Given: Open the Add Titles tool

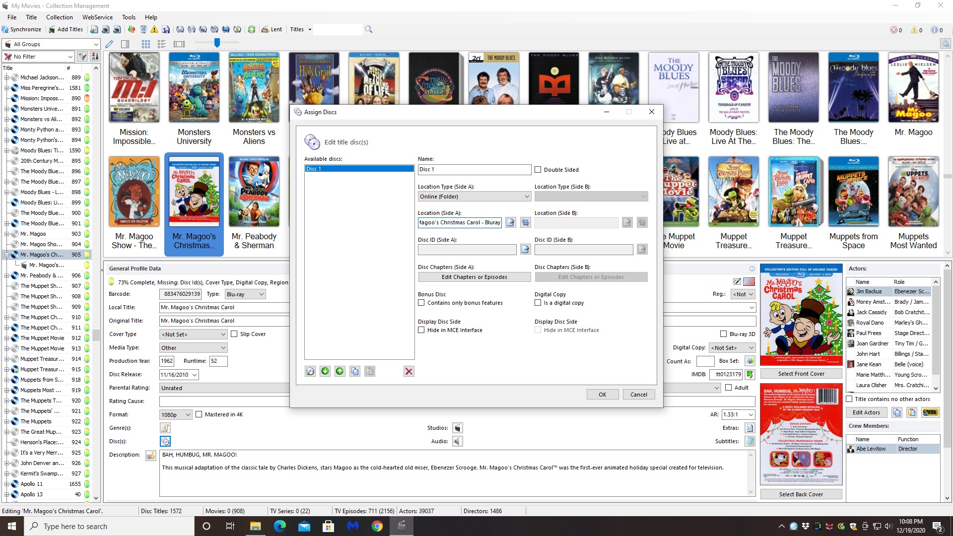Looking at the screenshot, I should [66, 29].
